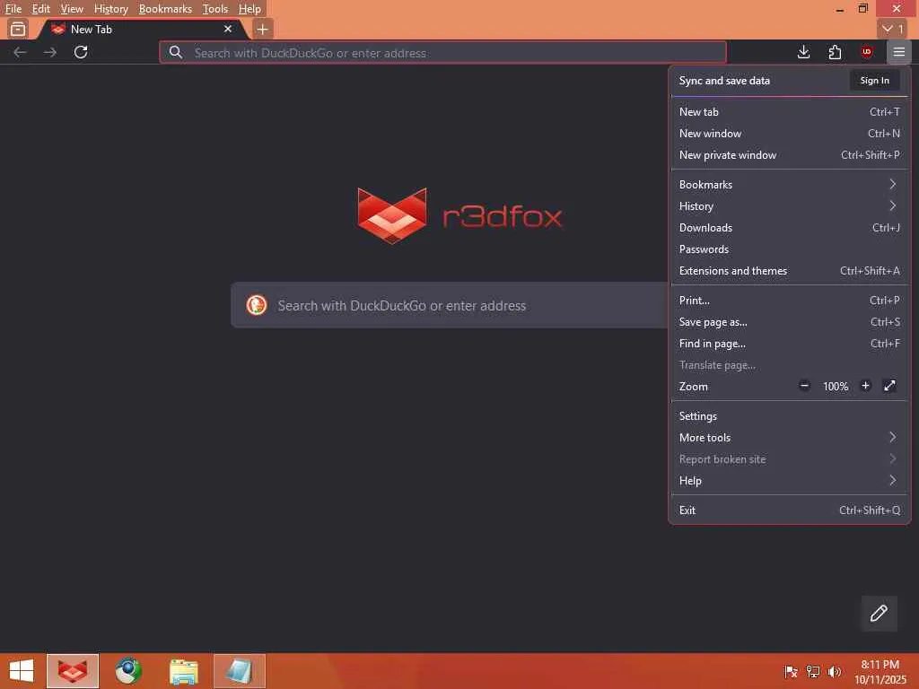Choose Print... from the menu

click(x=789, y=301)
